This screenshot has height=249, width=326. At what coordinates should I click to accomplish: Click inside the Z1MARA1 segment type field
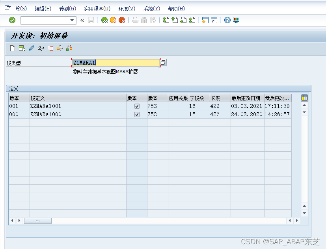coord(114,62)
